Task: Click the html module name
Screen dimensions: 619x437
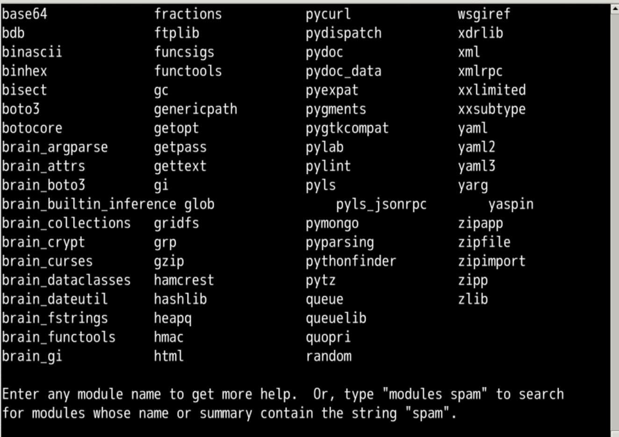Action: pyautogui.click(x=168, y=356)
